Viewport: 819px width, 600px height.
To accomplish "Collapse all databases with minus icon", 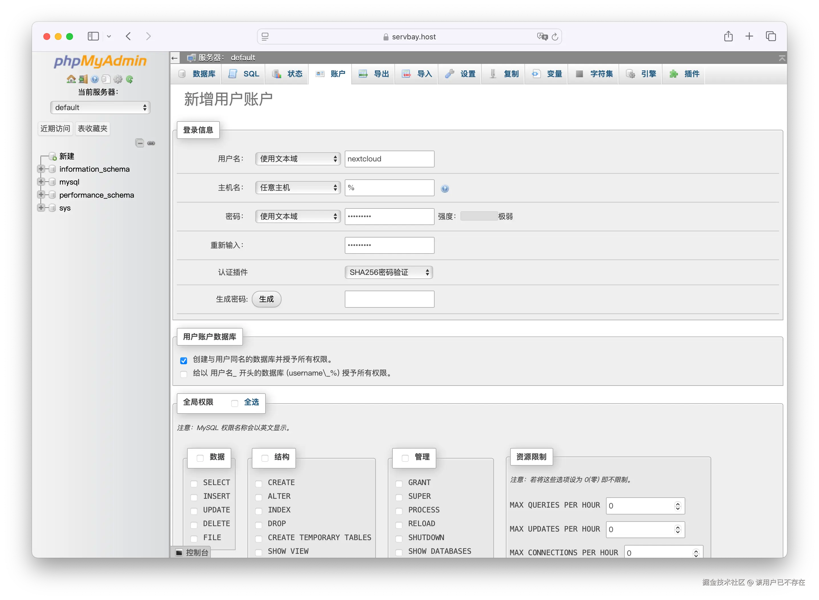I will point(139,143).
